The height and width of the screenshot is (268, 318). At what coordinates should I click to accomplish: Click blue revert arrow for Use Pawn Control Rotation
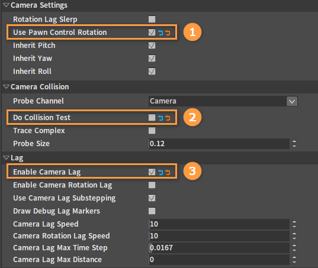point(160,33)
